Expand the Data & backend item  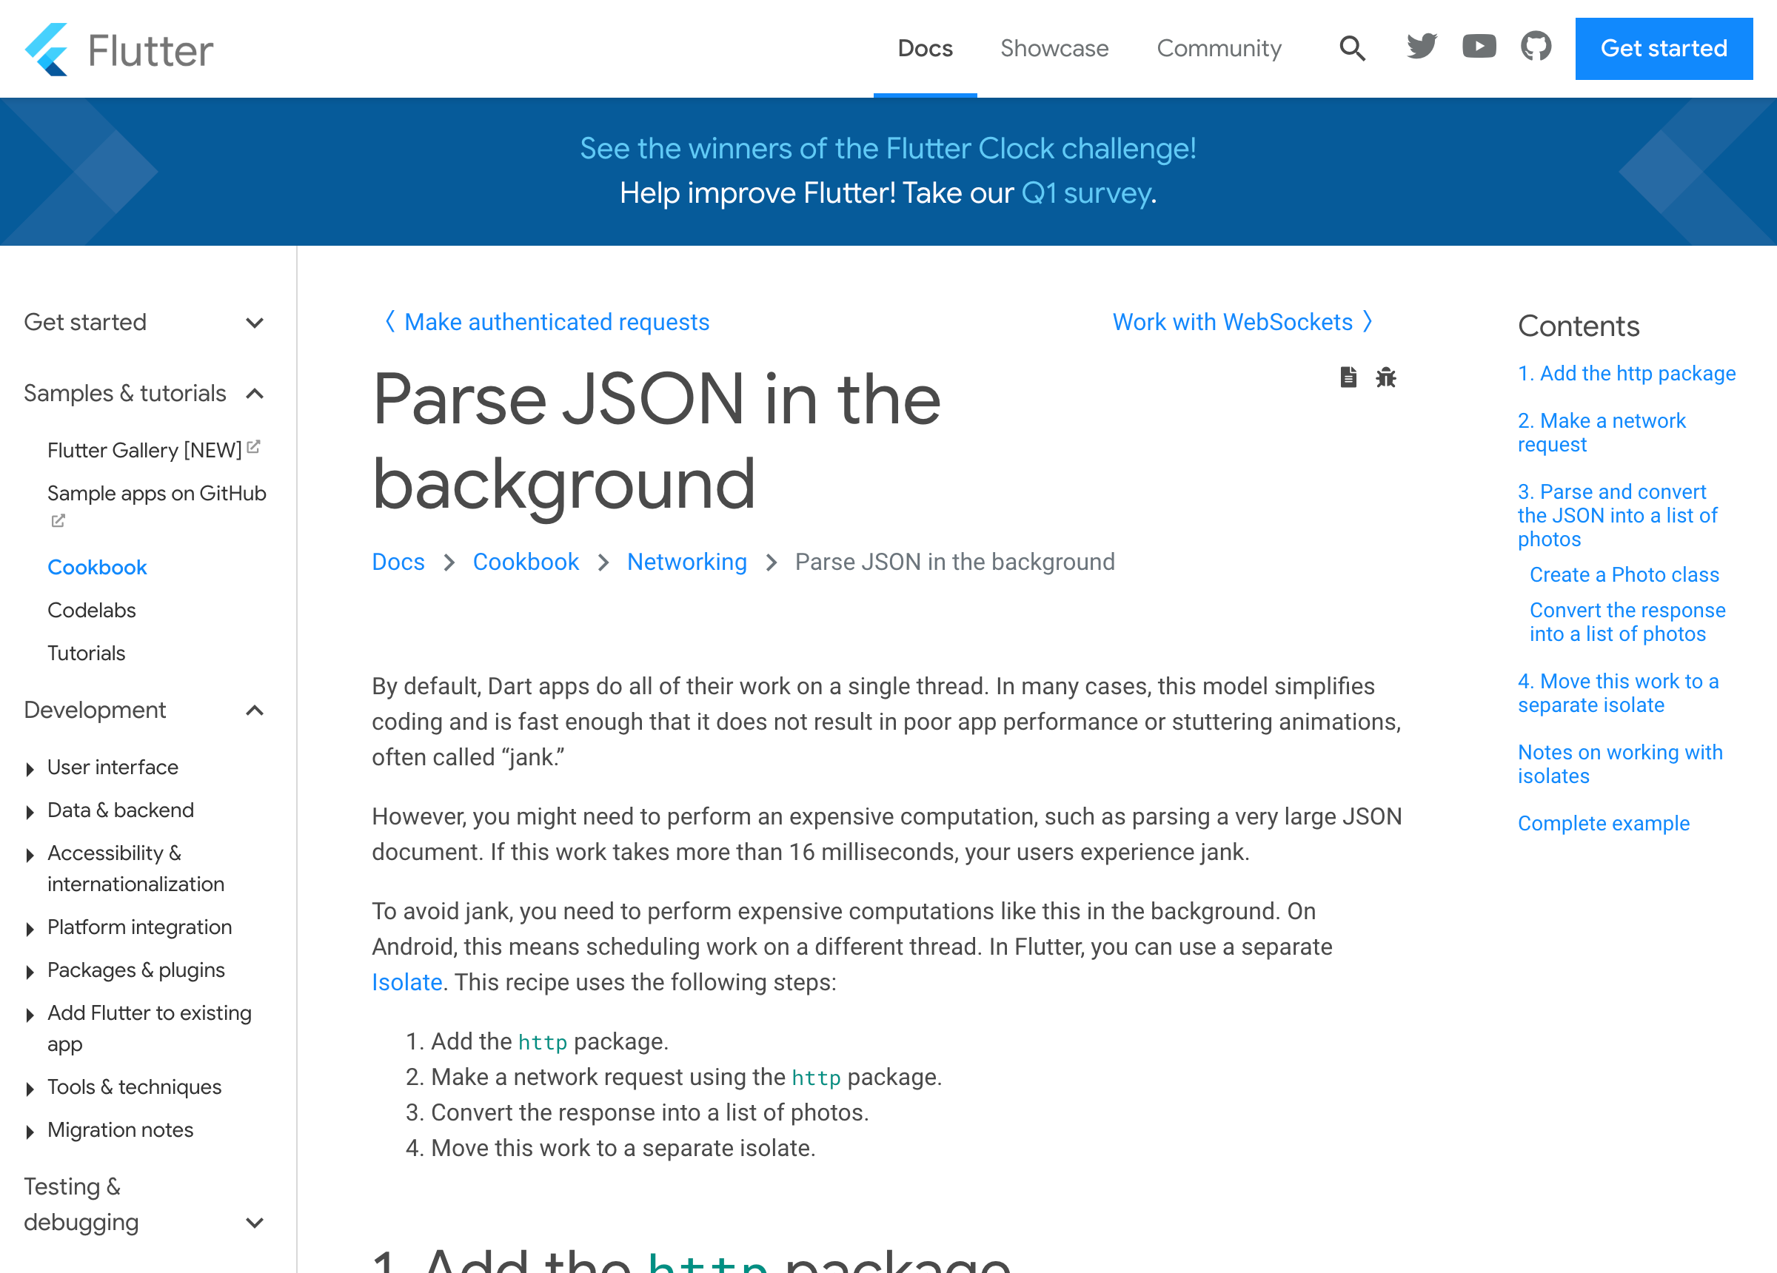(30, 812)
